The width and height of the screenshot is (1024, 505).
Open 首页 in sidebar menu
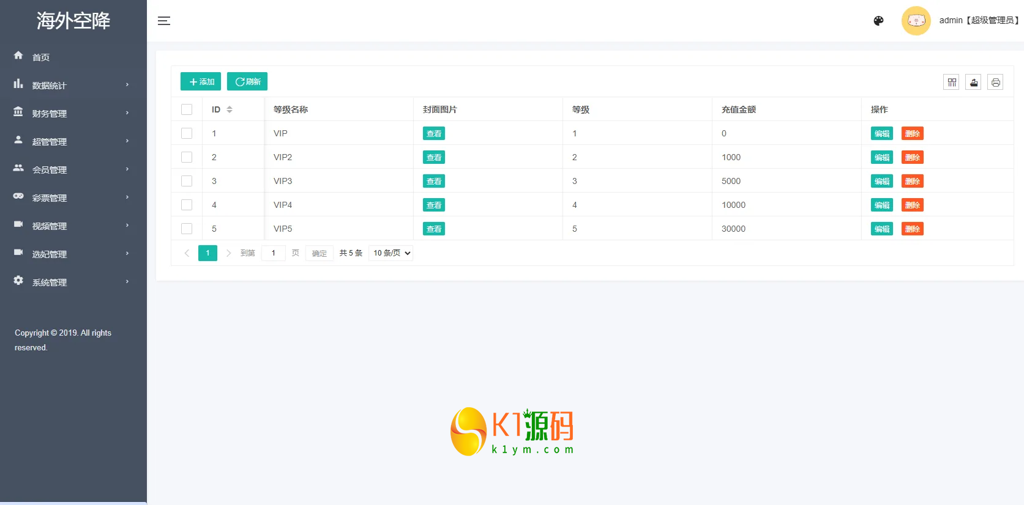pos(73,57)
